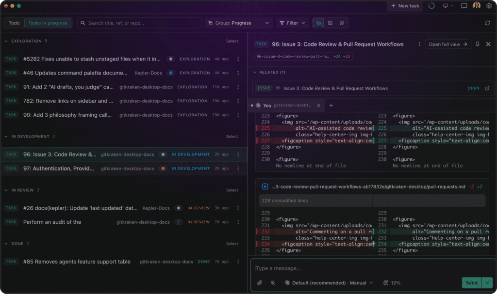Toggle status pill on task 97
The width and height of the screenshot is (497, 294).
coord(163,169)
